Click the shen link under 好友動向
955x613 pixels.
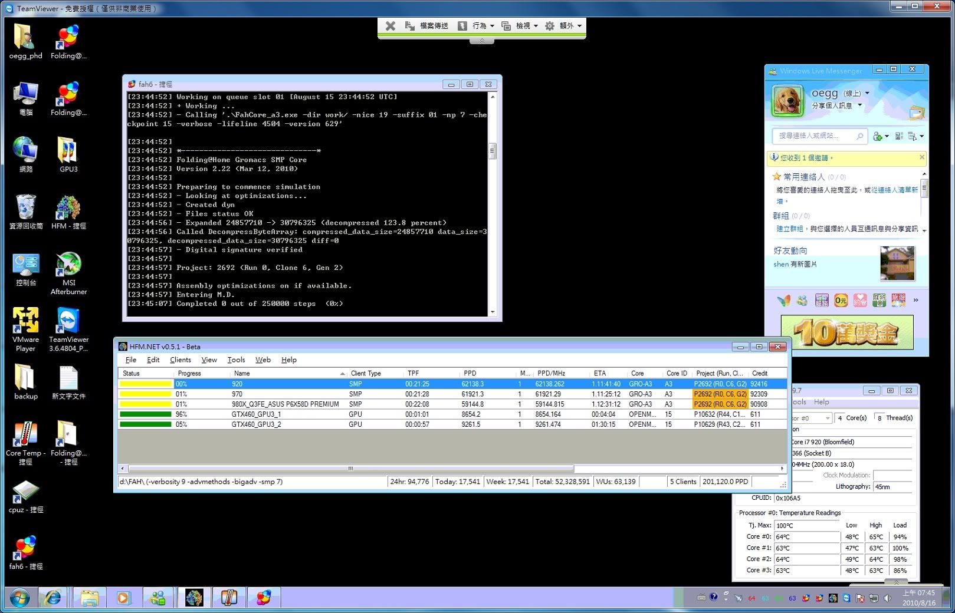[781, 265]
